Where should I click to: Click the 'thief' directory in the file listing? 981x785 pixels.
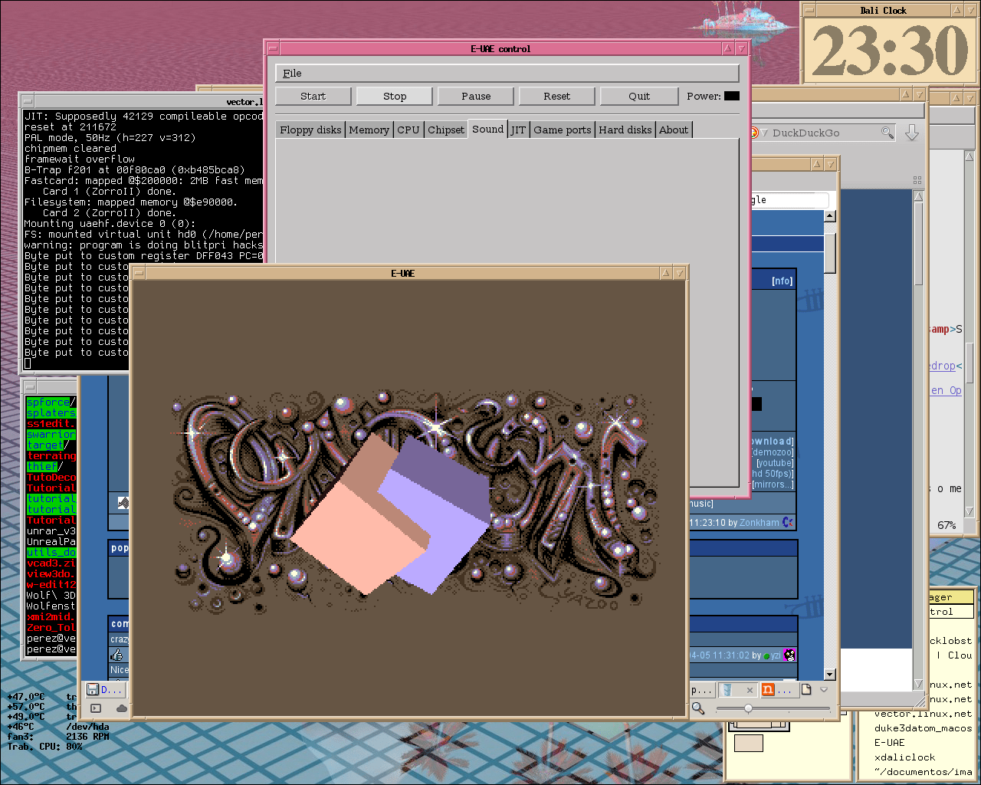click(42, 466)
